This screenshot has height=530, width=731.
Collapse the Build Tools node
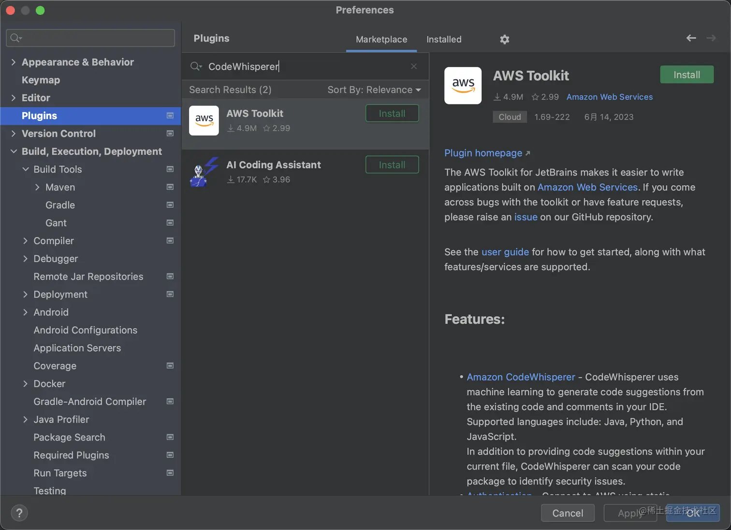[x=26, y=170]
